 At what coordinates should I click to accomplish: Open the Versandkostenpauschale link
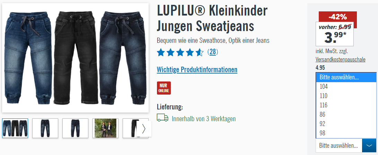(x=340, y=60)
